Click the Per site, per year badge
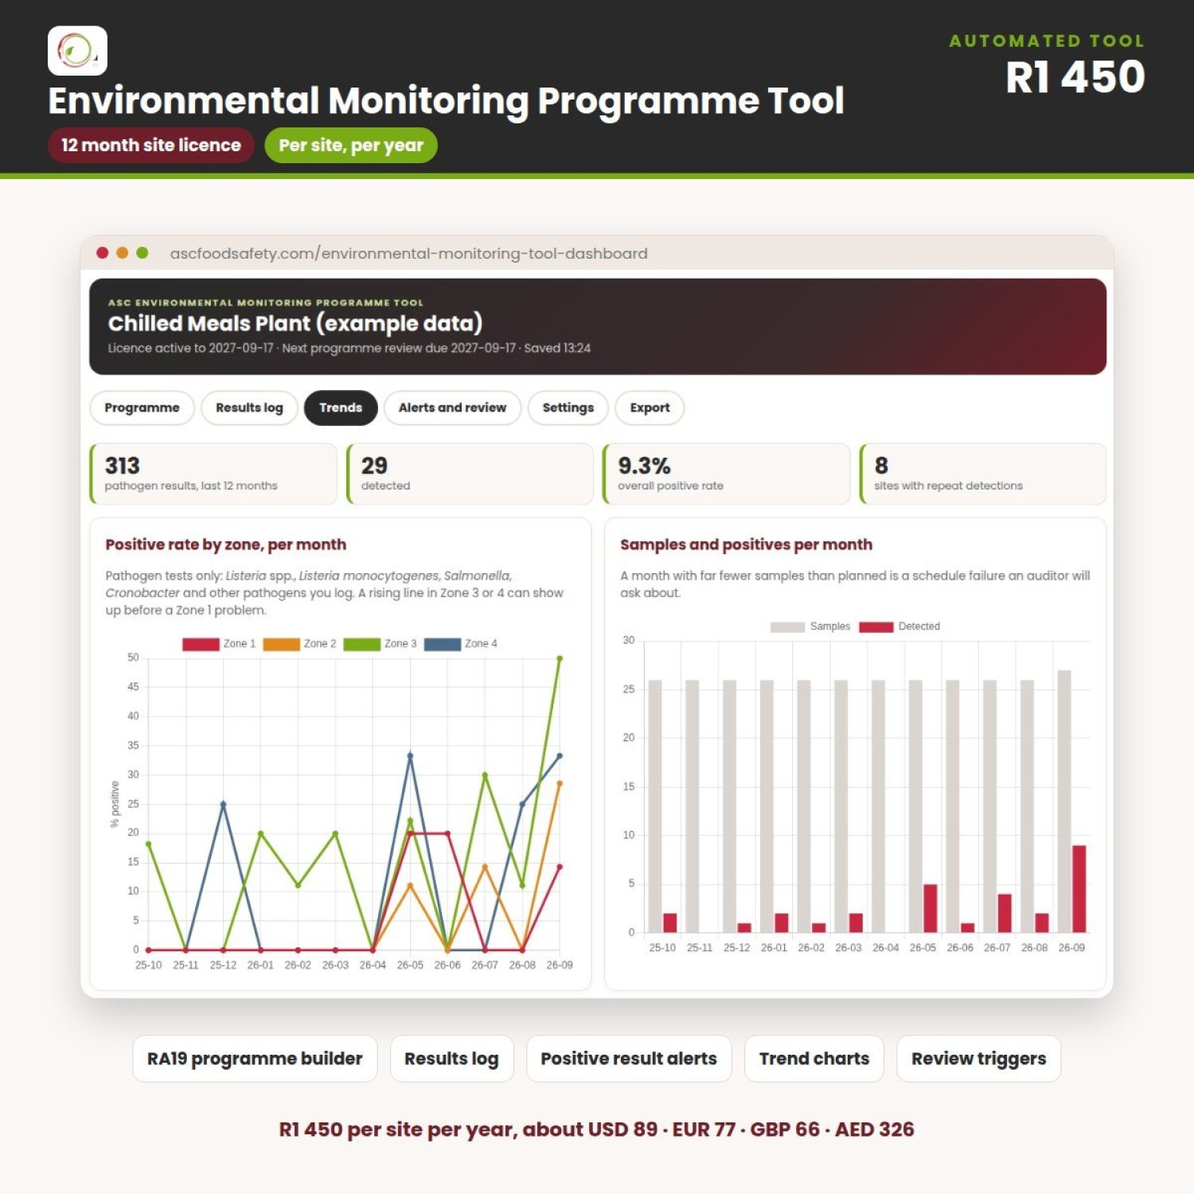Viewport: 1194px width, 1194px height. (351, 145)
